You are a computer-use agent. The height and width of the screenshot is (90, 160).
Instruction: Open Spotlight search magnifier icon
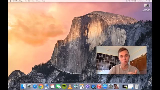coord(146,1)
